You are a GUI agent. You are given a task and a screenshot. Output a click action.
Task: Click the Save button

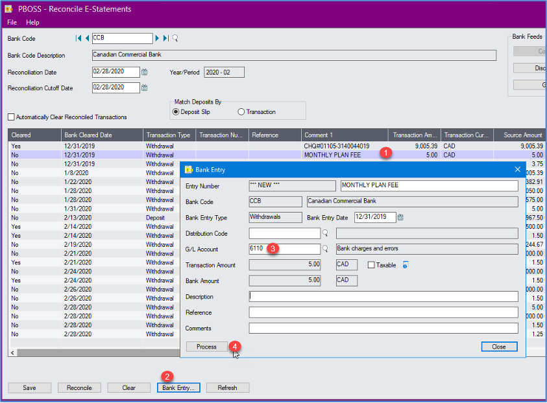click(x=30, y=387)
